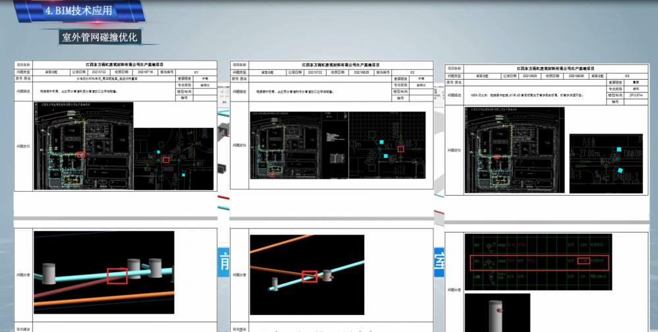Click red clash marker in report 01 3D view
This screenshot has width=658, height=332.
(117, 275)
